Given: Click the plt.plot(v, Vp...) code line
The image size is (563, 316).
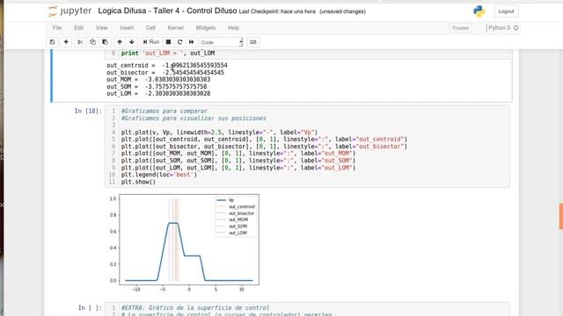Looking at the screenshot, I should (x=219, y=133).
